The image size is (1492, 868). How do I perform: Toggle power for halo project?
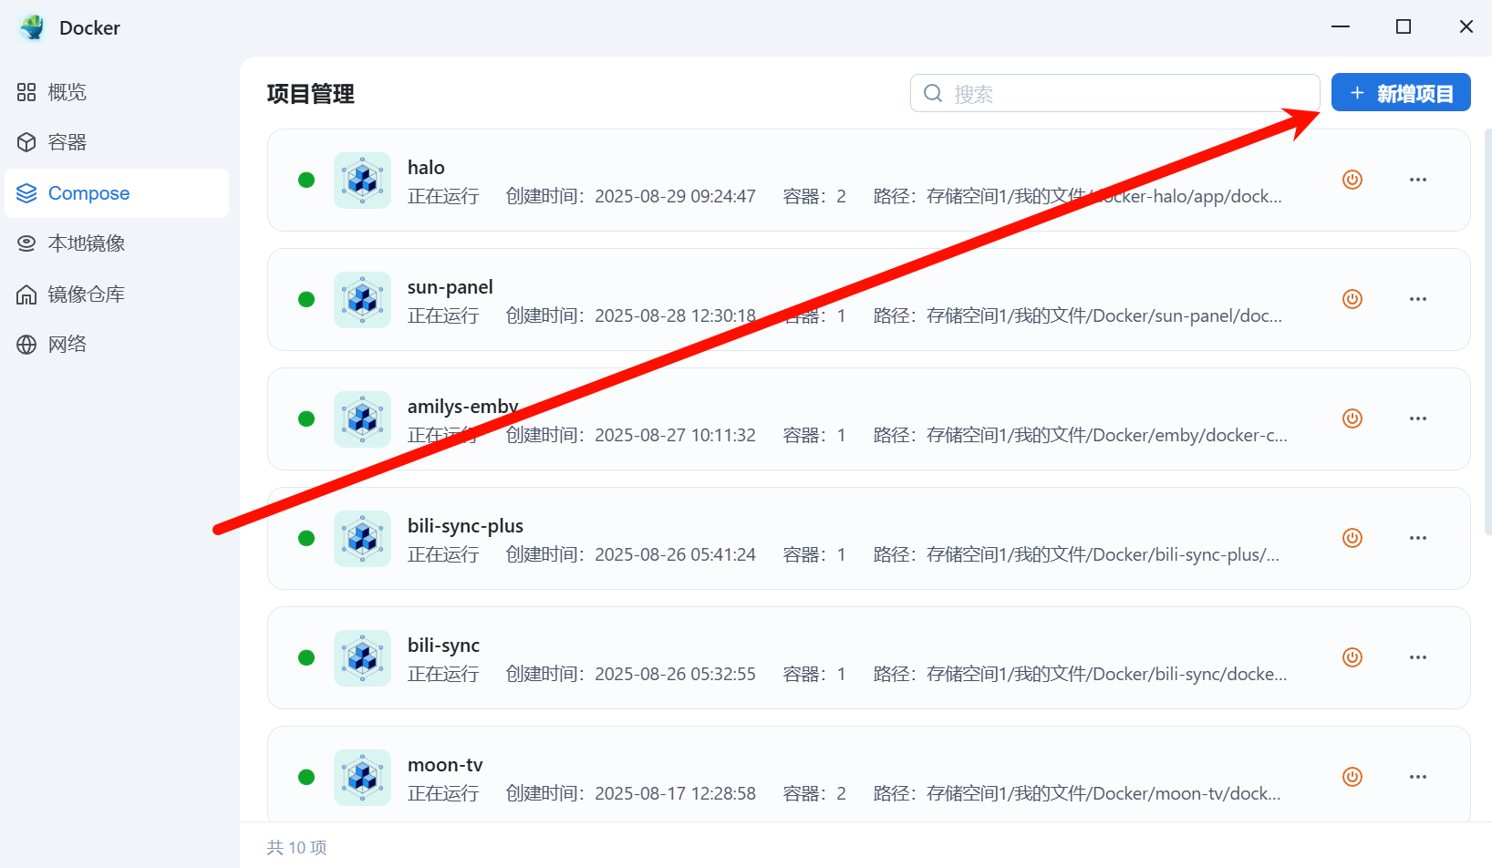1352,180
